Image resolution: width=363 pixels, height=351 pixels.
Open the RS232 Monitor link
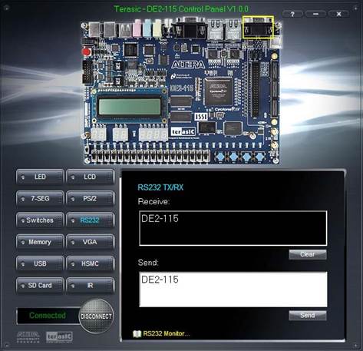coord(167,333)
